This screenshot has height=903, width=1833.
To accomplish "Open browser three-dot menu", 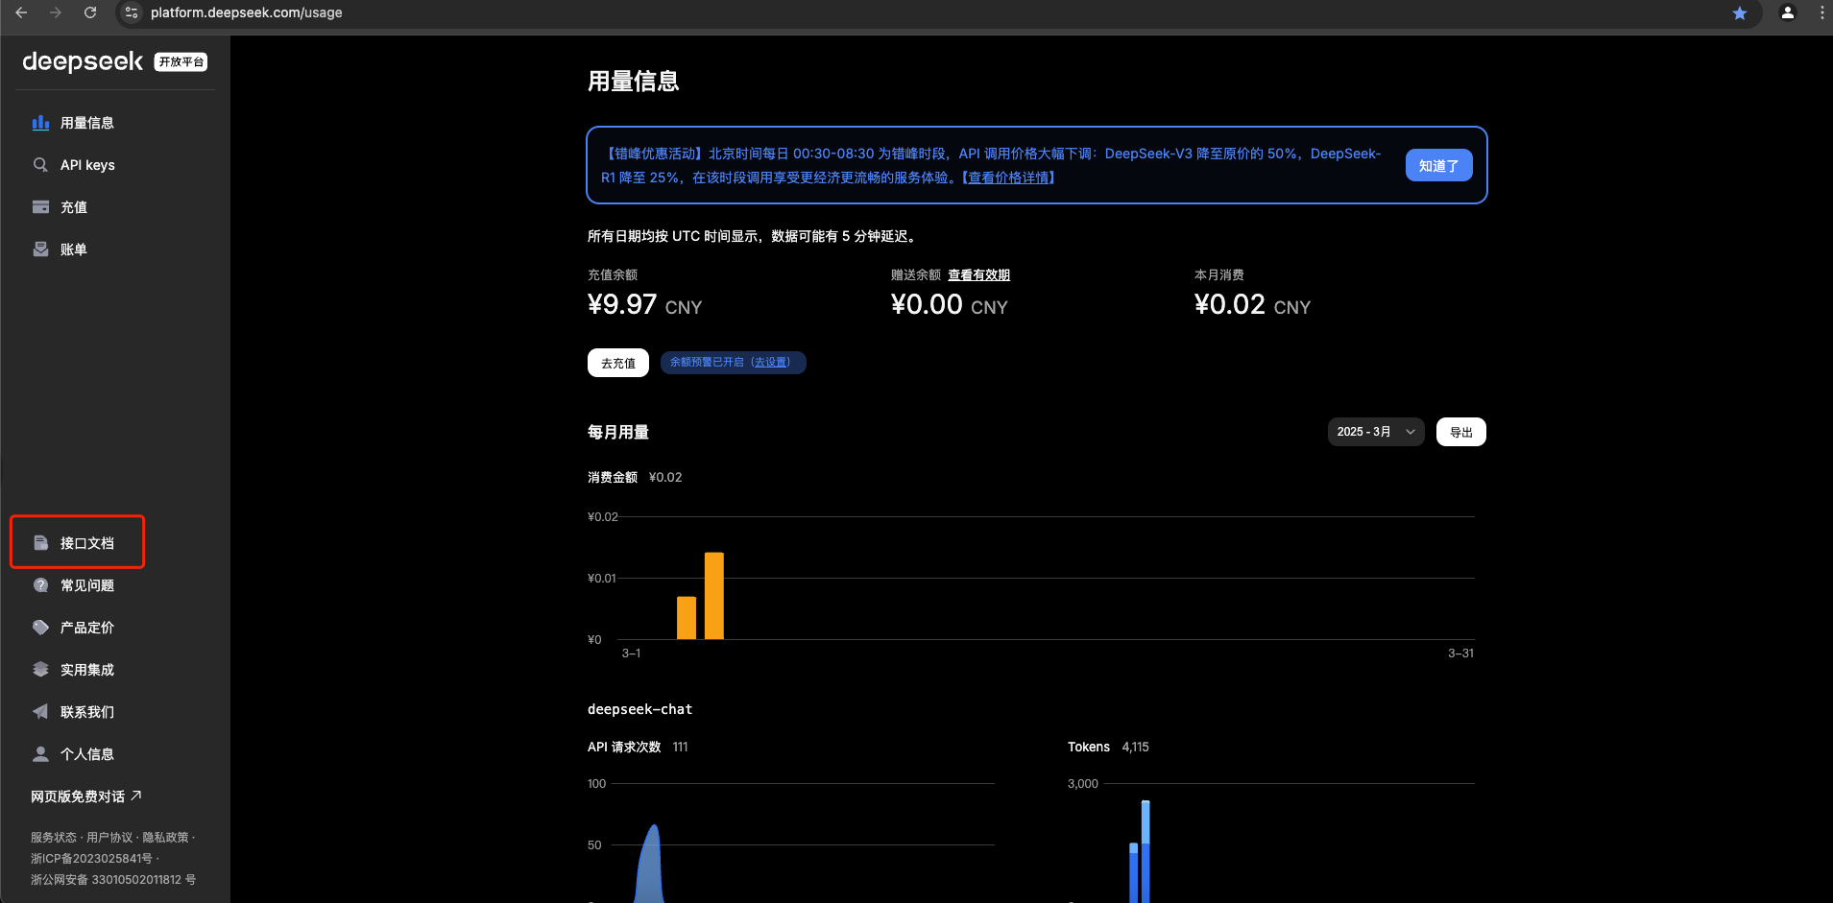I will [1821, 12].
